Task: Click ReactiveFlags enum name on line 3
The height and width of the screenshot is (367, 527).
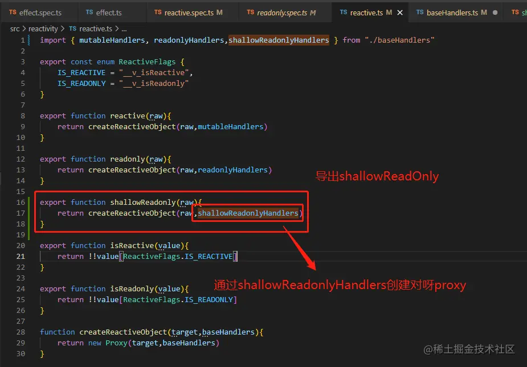Action: 147,62
